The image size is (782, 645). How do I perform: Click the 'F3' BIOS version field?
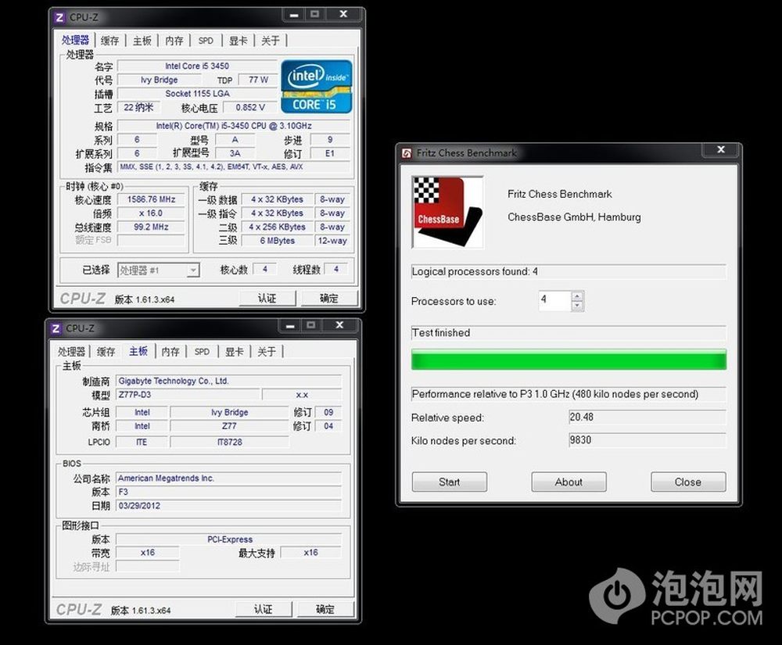coord(228,492)
